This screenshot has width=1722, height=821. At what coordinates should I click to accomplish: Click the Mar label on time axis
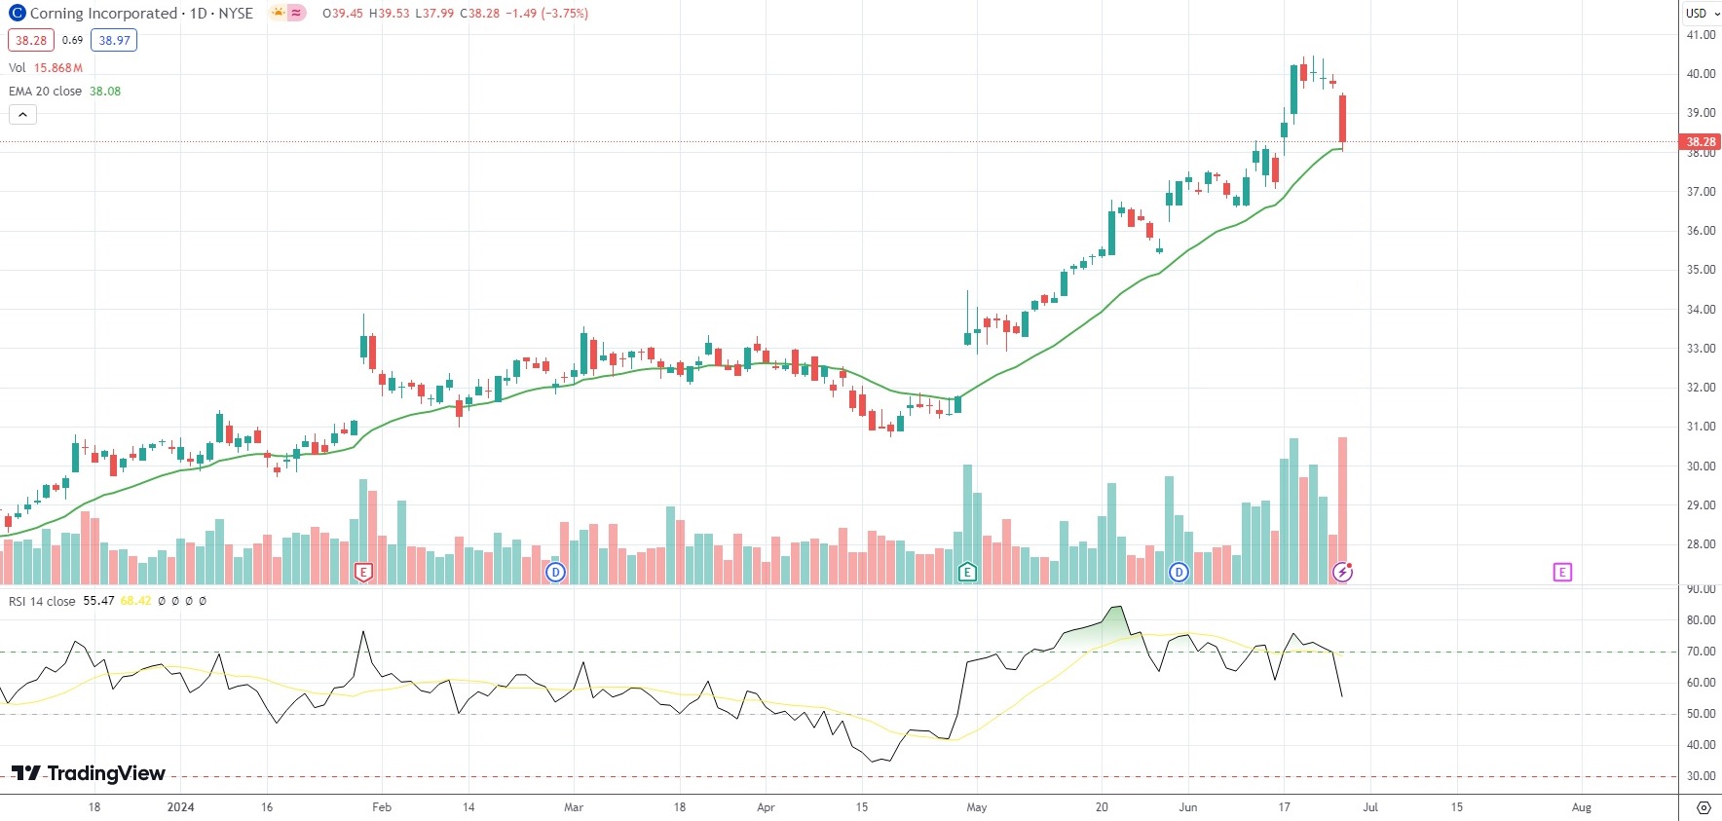574,807
